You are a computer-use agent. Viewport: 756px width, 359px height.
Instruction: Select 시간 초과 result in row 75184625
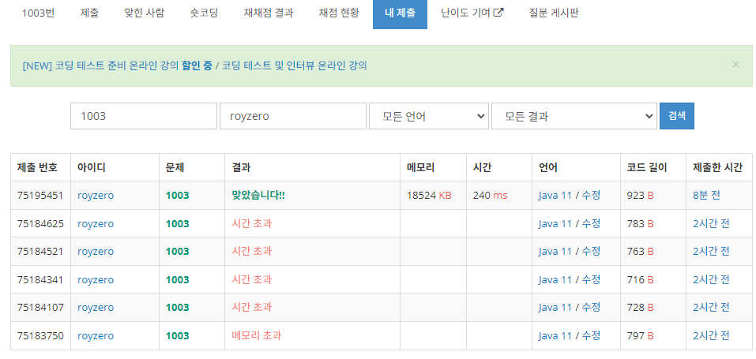click(251, 223)
